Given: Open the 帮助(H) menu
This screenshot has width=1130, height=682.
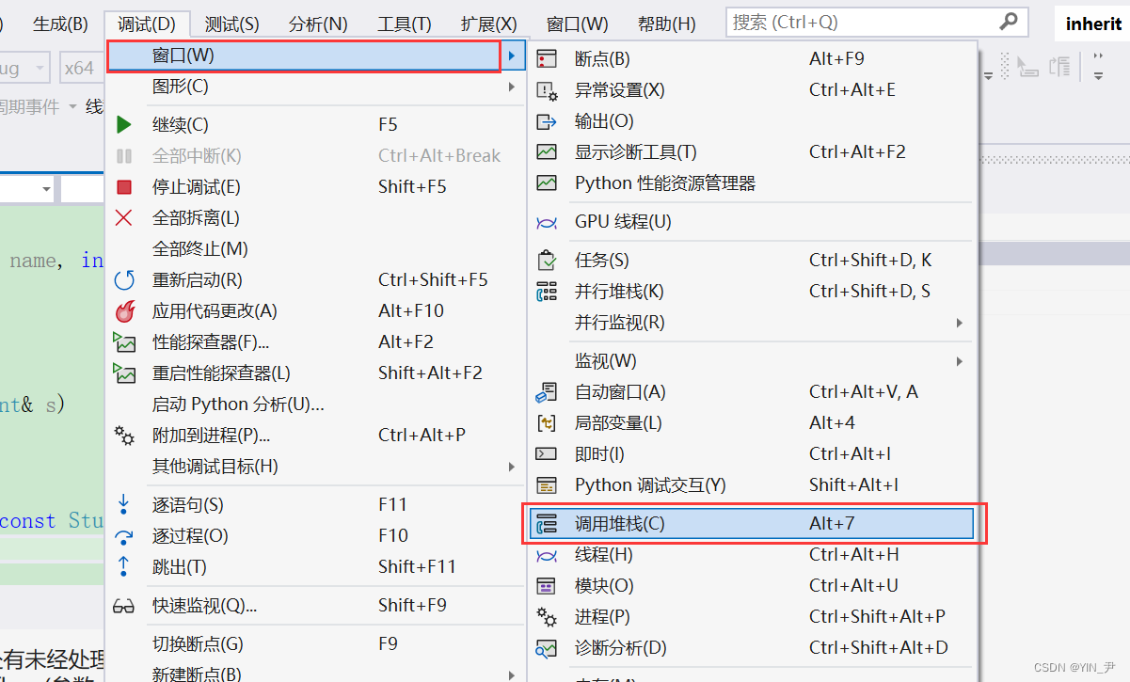Looking at the screenshot, I should click(667, 24).
